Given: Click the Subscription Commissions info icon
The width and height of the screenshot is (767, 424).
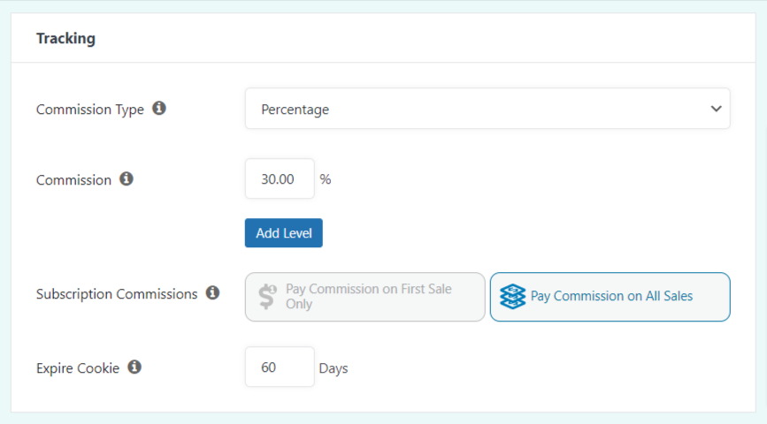Looking at the screenshot, I should point(212,292).
